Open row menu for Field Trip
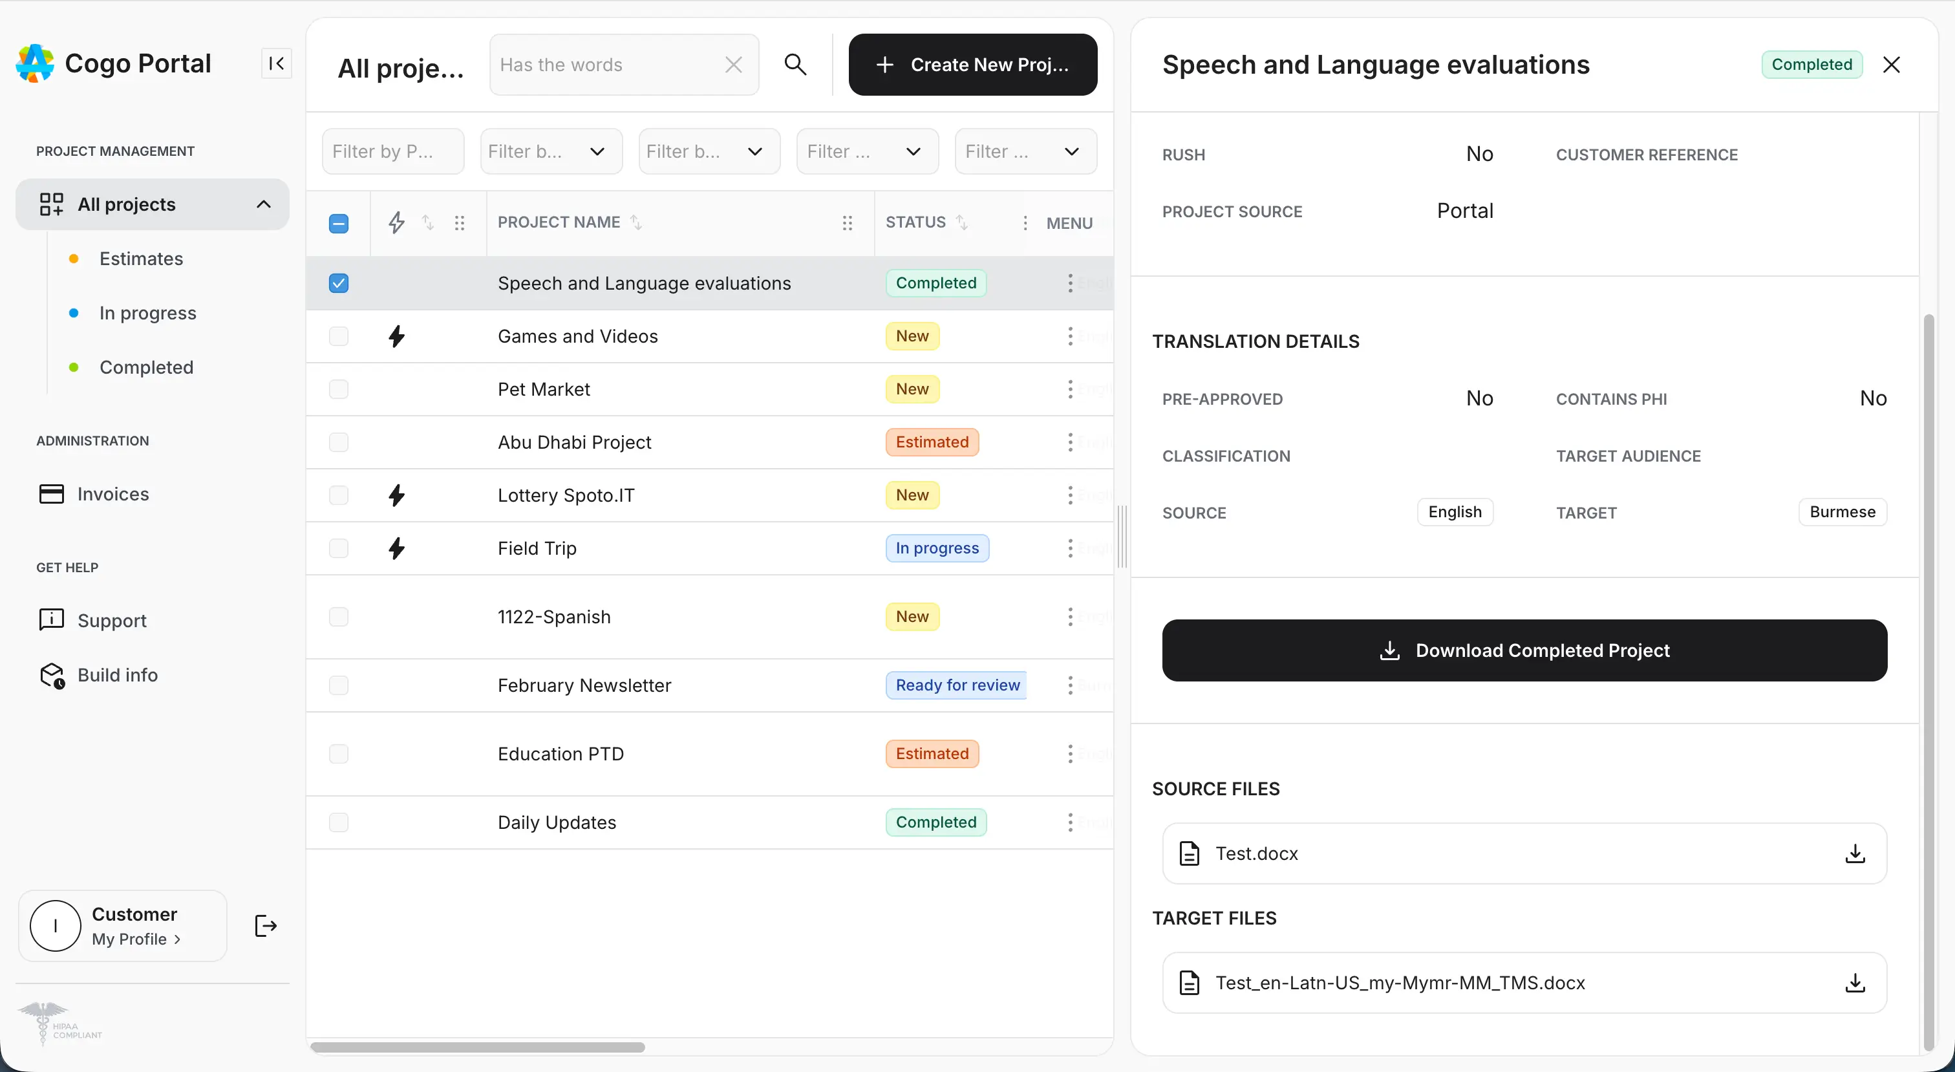Viewport: 1955px width, 1072px height. (x=1070, y=548)
